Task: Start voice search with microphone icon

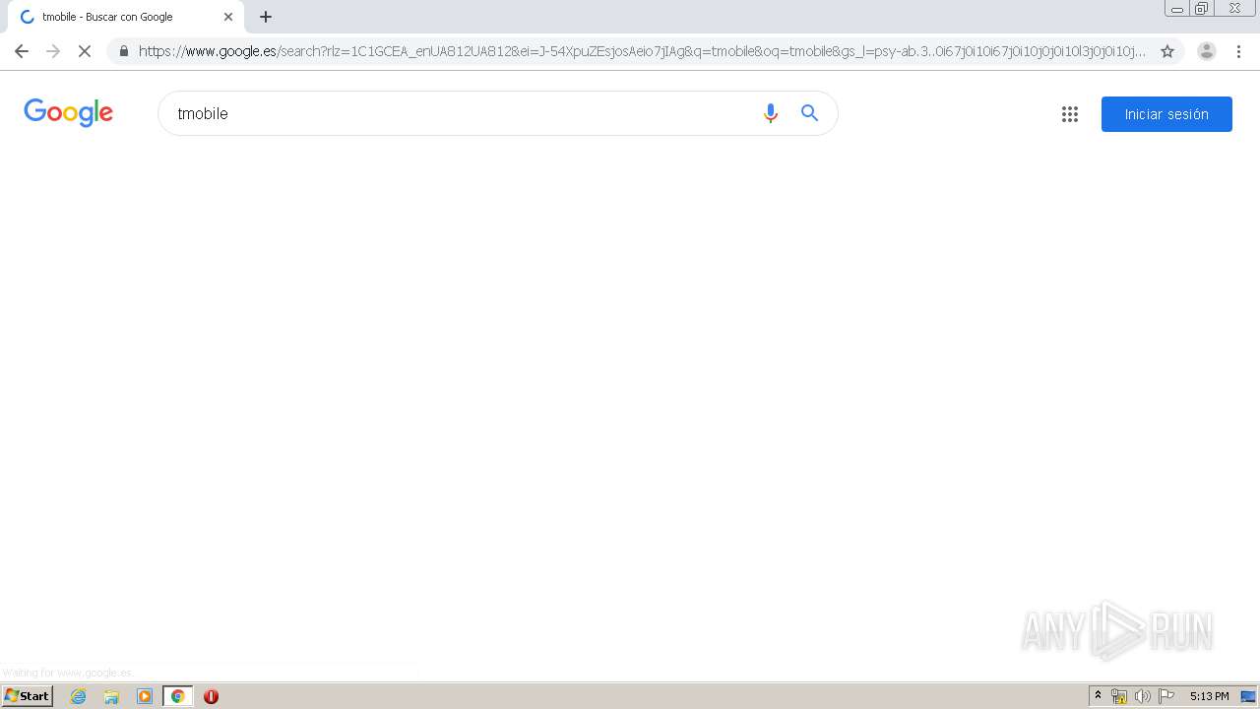Action: [771, 113]
